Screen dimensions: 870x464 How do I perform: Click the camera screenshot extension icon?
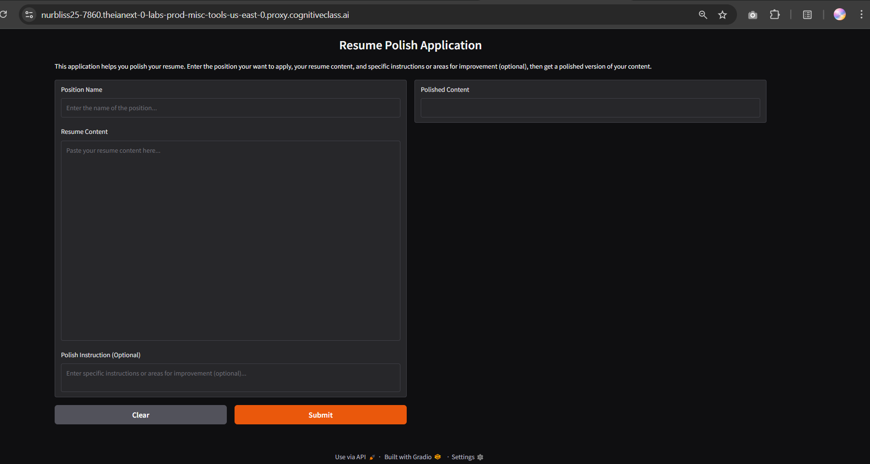752,15
